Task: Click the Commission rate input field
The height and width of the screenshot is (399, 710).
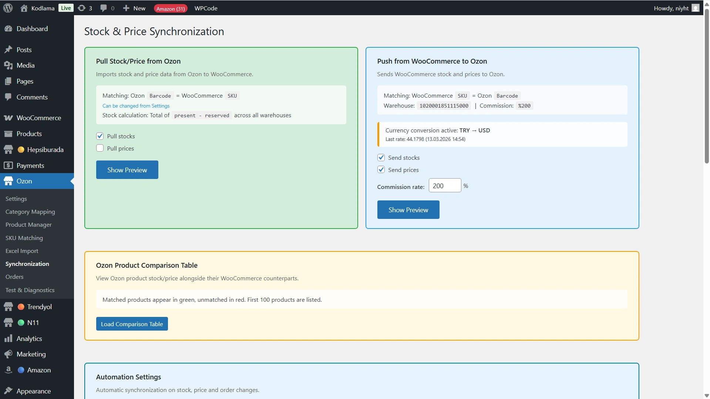Action: (x=445, y=186)
